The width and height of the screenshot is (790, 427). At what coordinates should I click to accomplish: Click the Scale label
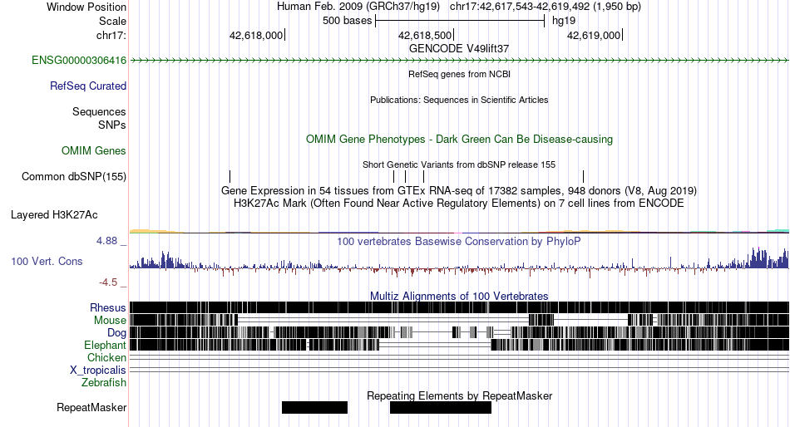coord(112,21)
